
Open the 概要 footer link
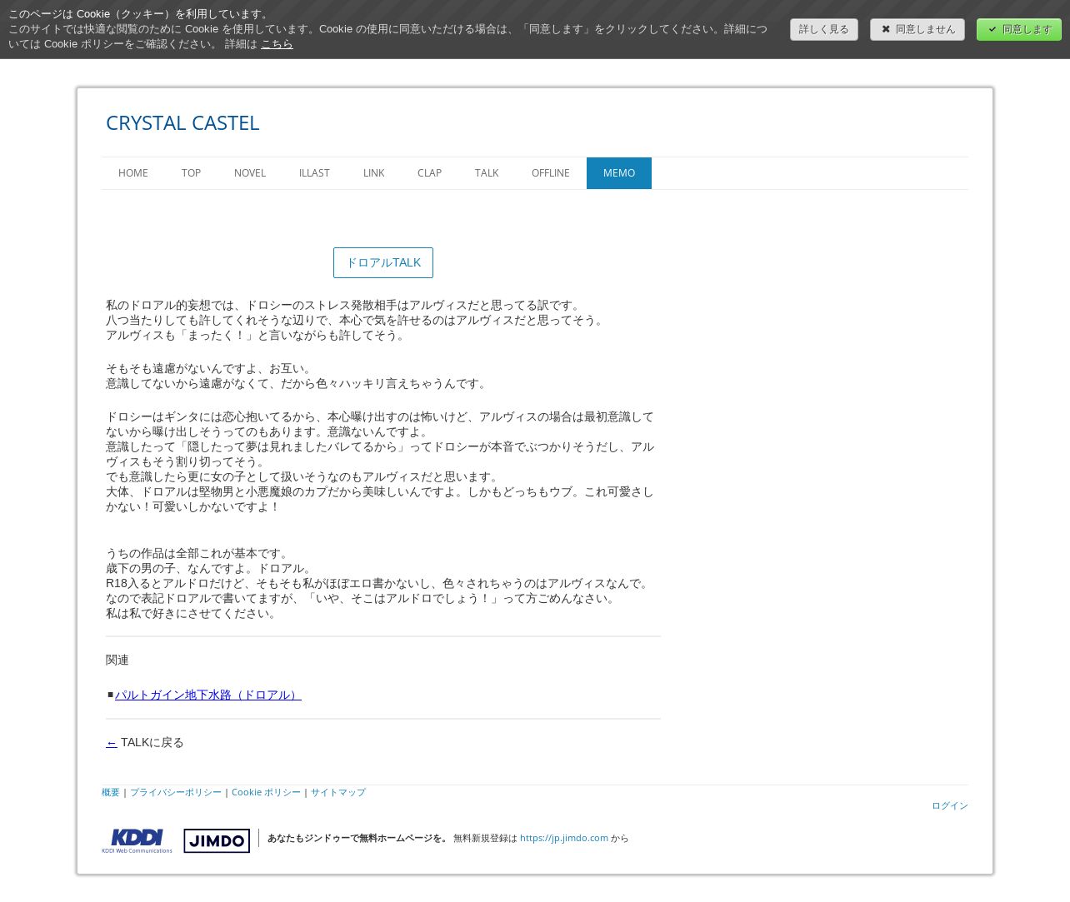click(111, 792)
